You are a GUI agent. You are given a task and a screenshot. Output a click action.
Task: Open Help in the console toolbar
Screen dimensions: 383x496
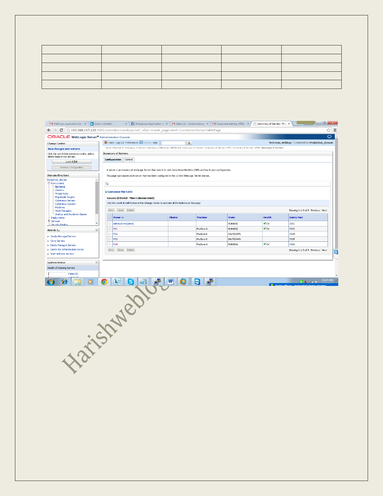[x=155, y=143]
